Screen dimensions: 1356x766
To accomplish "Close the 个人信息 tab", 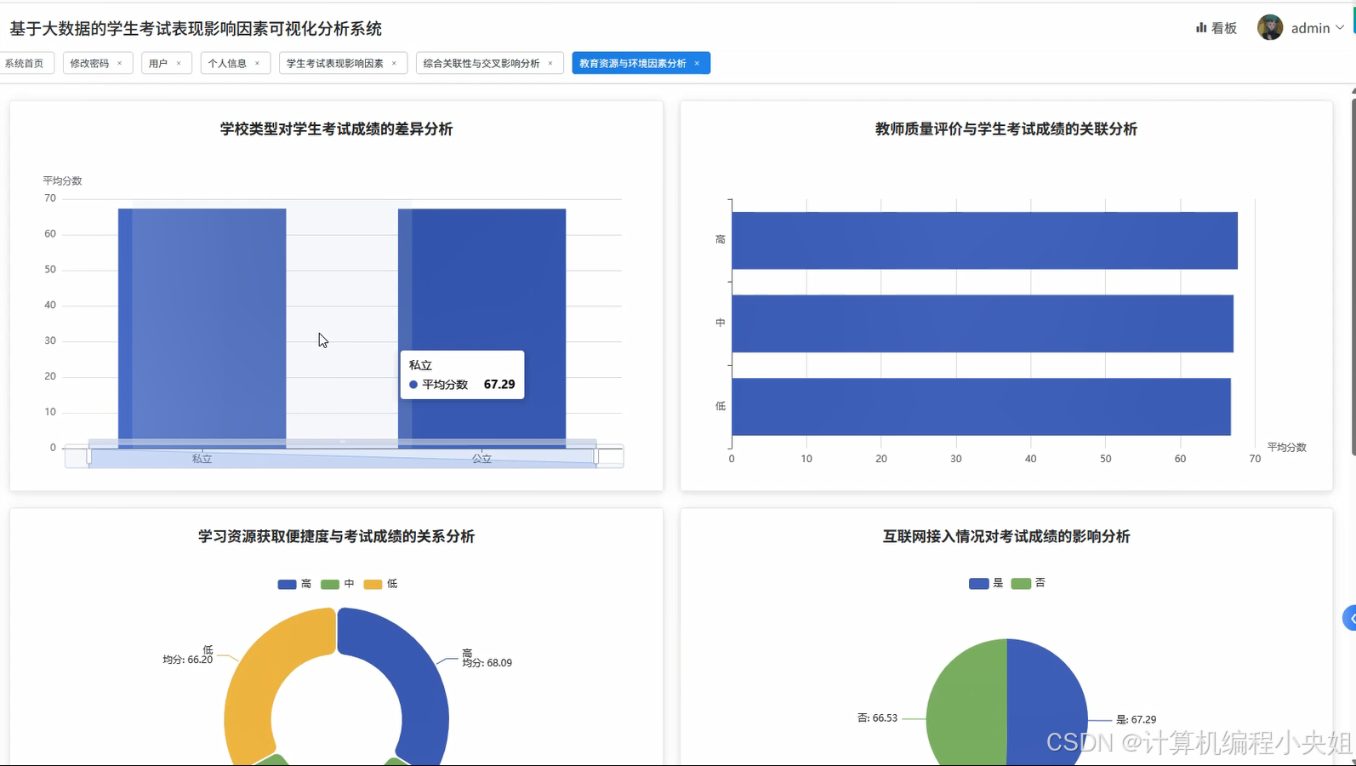I will 258,63.
